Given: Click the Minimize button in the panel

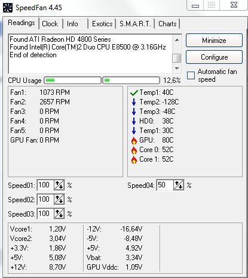Looking at the screenshot, I should pos(214,41).
